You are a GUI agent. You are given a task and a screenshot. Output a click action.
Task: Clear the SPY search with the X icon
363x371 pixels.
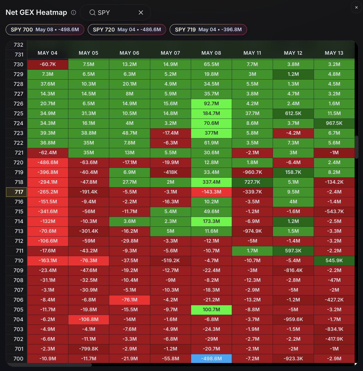pos(141,12)
